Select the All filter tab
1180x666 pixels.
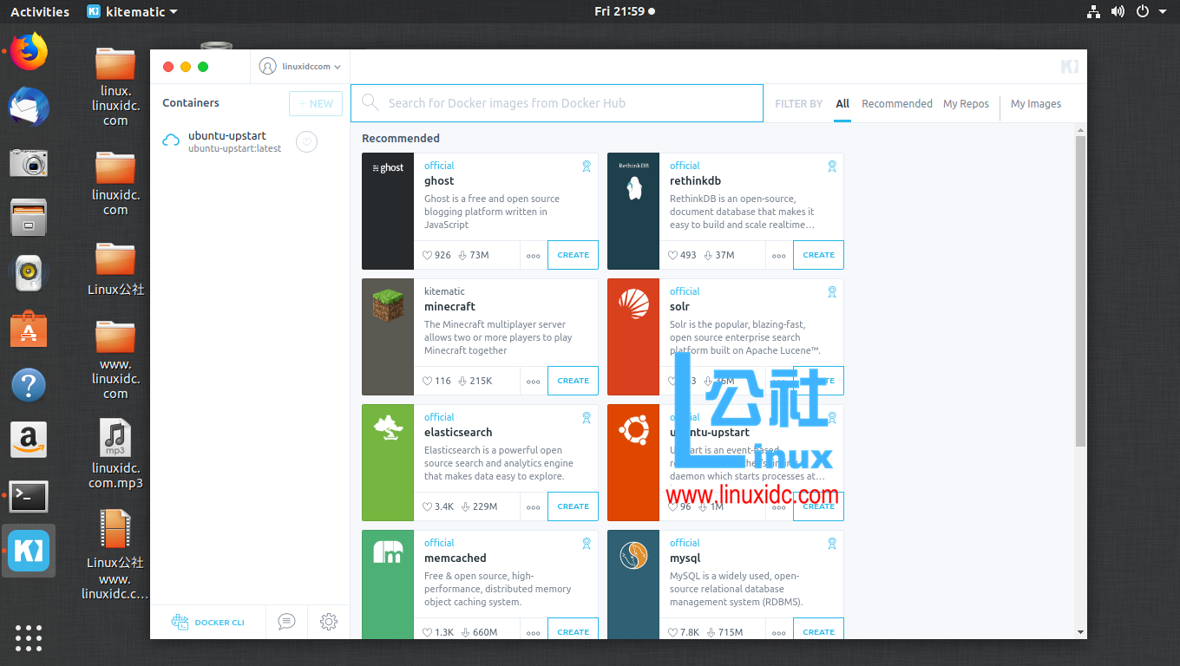(842, 103)
